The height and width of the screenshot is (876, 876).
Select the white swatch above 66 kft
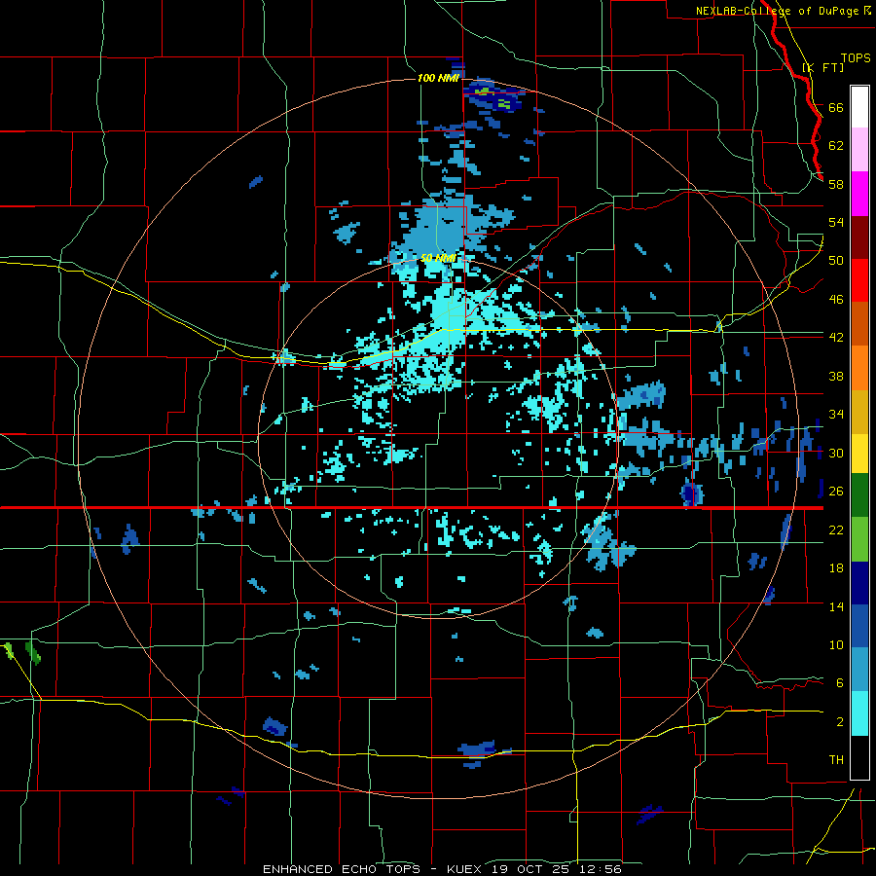click(x=859, y=107)
